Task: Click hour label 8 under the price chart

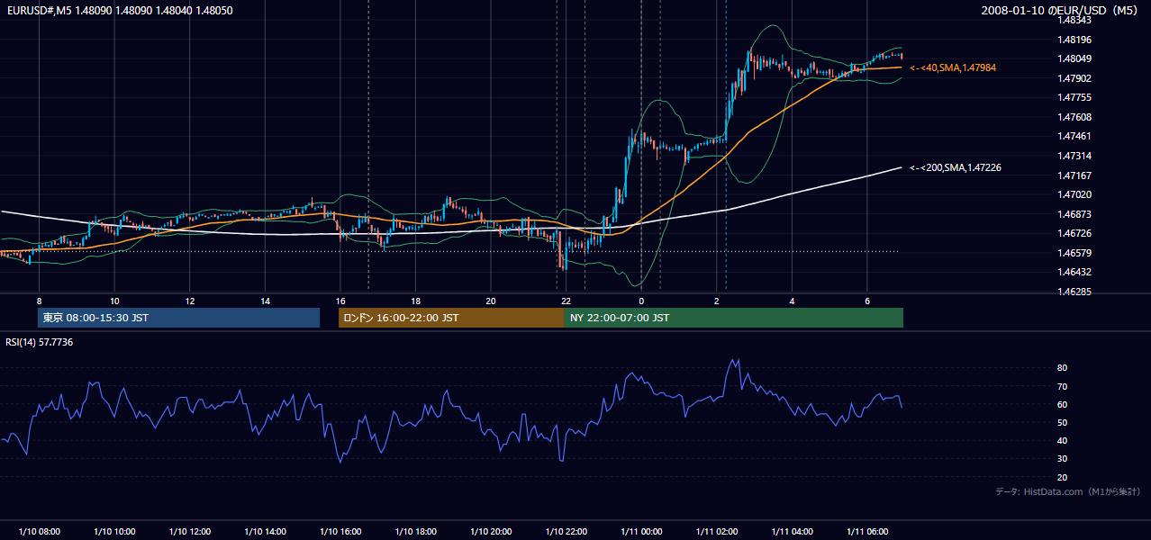Action: click(40, 301)
